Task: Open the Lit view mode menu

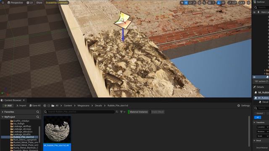Action: coord(30,3)
